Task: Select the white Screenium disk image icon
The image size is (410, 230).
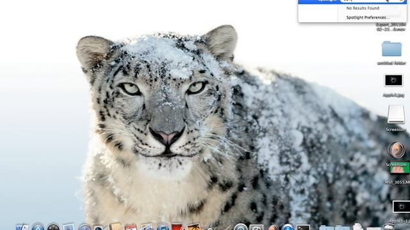Action: [396, 114]
